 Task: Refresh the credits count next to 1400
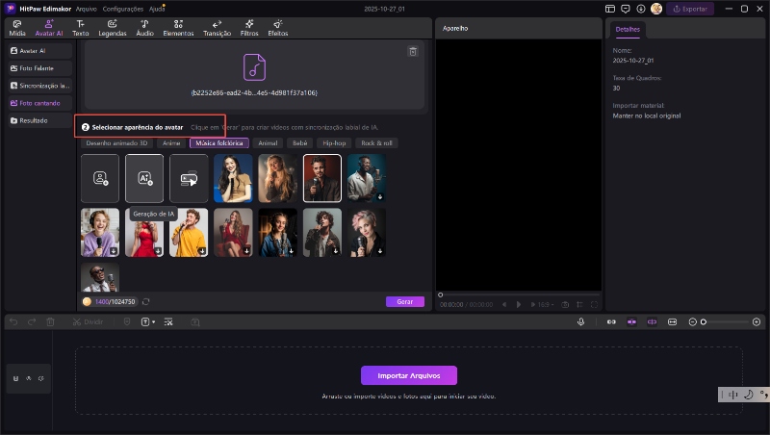pyautogui.click(x=145, y=301)
